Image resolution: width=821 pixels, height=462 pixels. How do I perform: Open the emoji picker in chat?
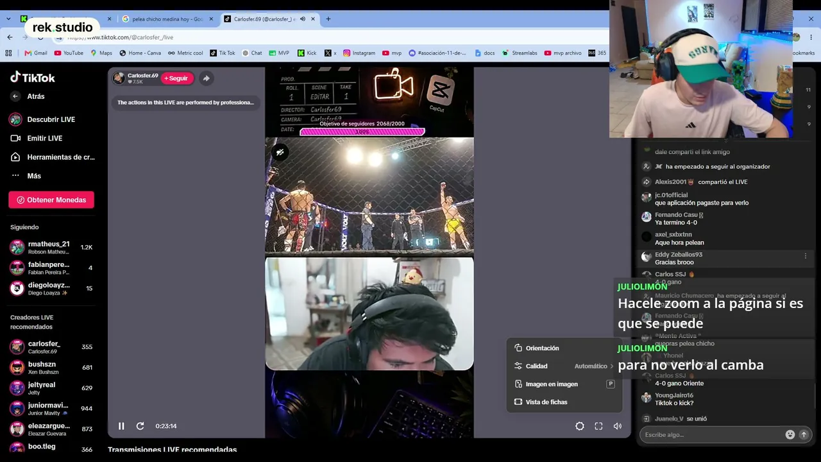pos(790,434)
